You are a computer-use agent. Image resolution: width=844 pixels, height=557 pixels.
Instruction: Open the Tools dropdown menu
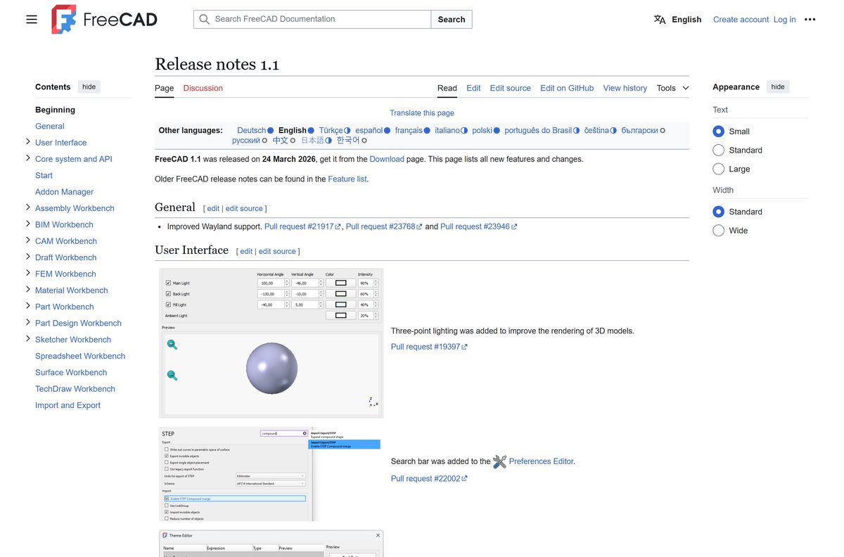coord(673,88)
